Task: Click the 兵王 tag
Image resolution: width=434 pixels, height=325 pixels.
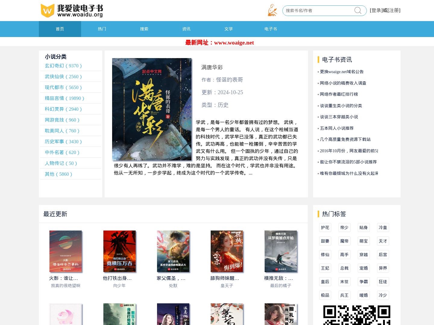Action: 344,295
